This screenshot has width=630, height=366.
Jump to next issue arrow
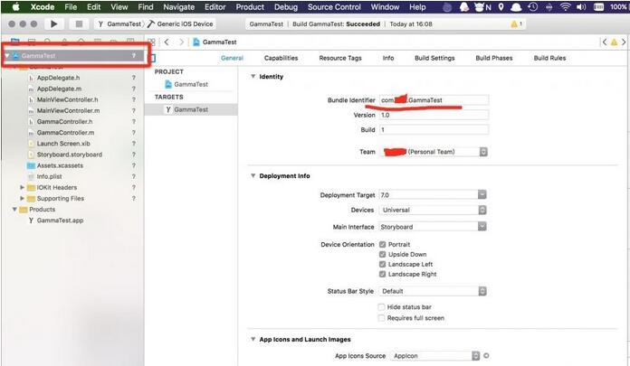[624, 42]
